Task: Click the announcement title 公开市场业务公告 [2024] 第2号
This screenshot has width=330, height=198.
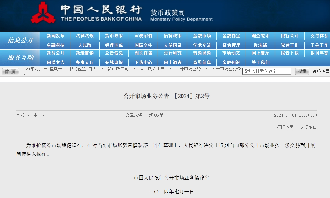Action: [166, 96]
